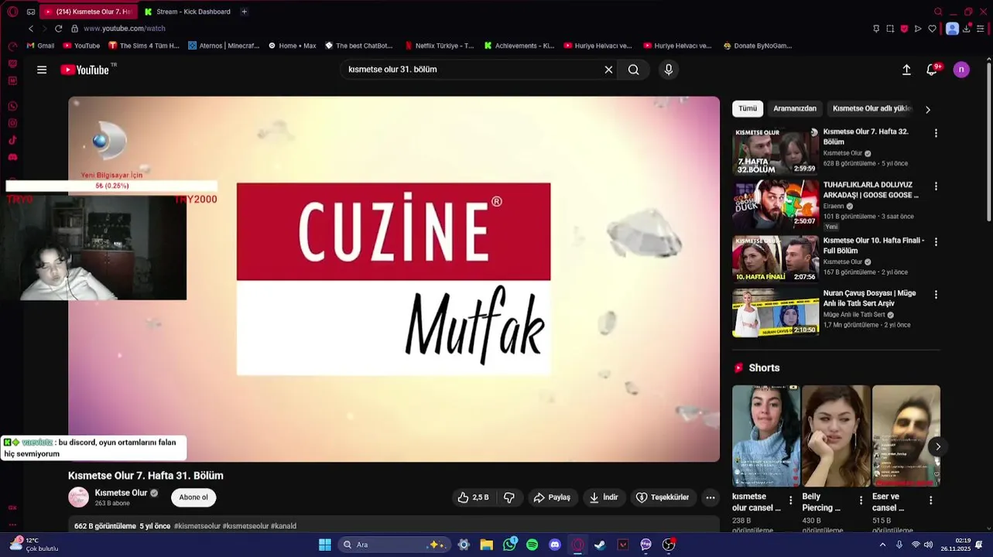Viewport: 993px width, 557px height.
Task: Open the Kısmetse Olur 32. Bölüm thumbnail
Action: (x=776, y=152)
